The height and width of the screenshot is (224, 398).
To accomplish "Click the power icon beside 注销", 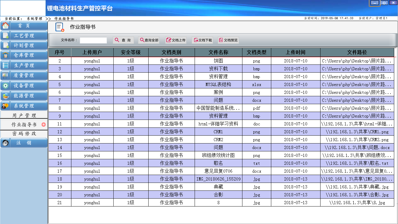I will click(5, 143).
